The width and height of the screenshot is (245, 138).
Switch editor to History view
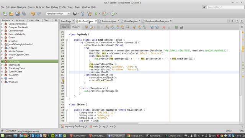[x=76, y=27]
